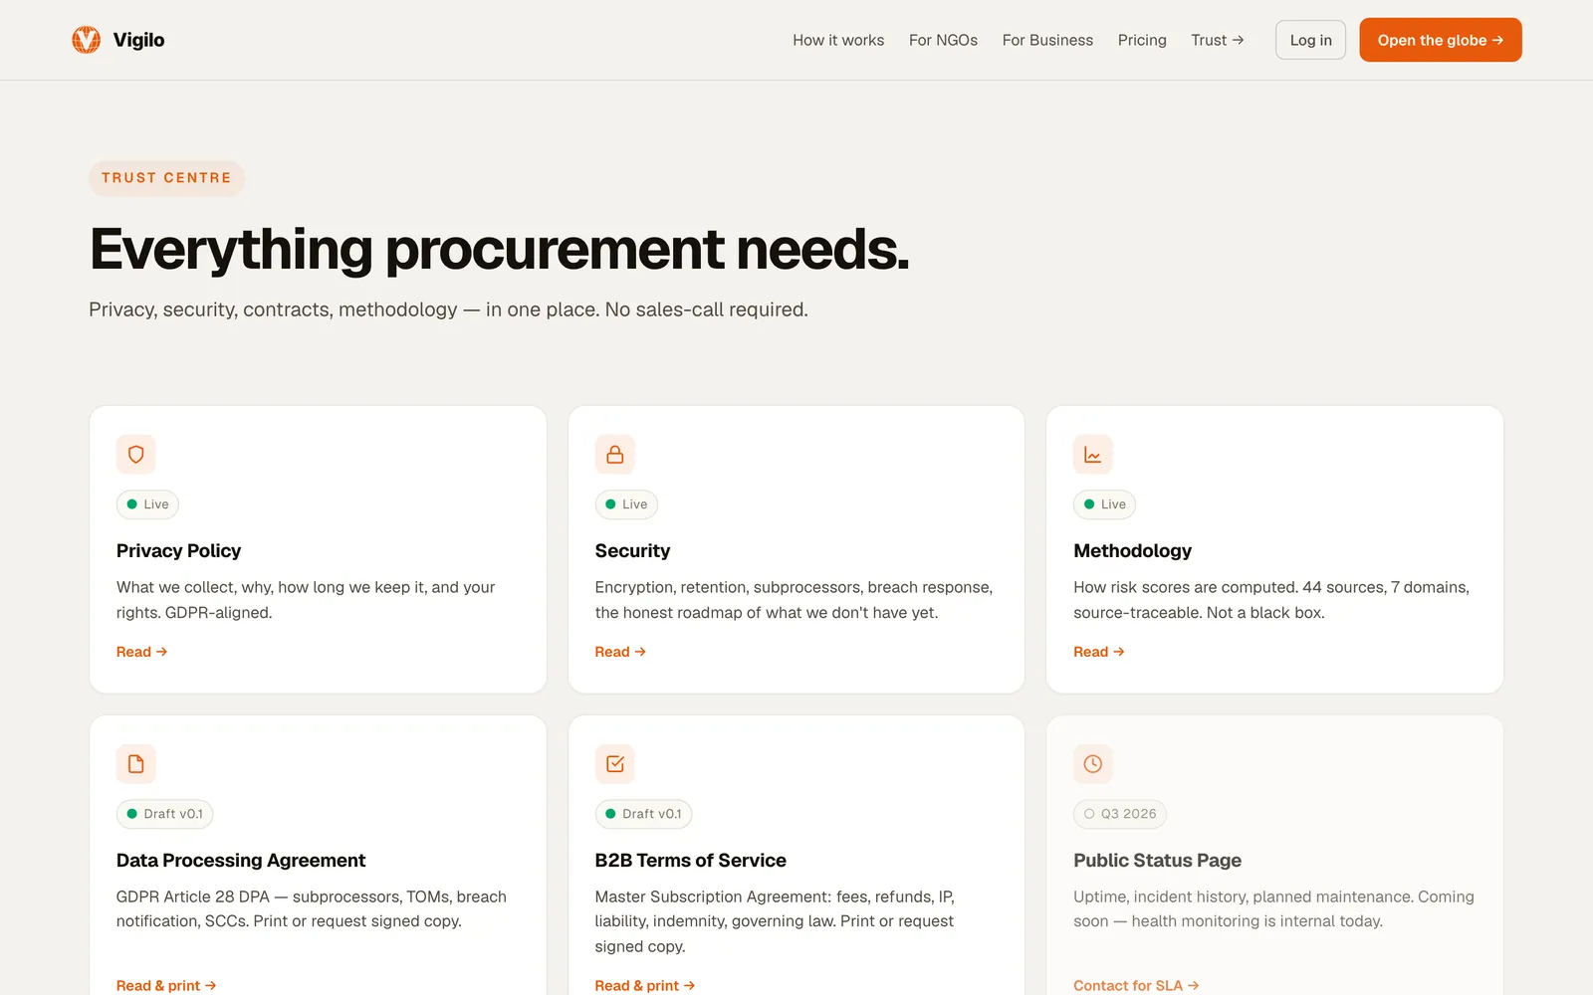The height and width of the screenshot is (995, 1593).
Task: Click the Privacy Policy shield icon
Action: 136,455
